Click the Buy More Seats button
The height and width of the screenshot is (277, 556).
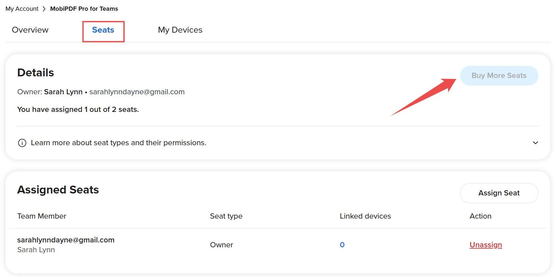(x=499, y=76)
